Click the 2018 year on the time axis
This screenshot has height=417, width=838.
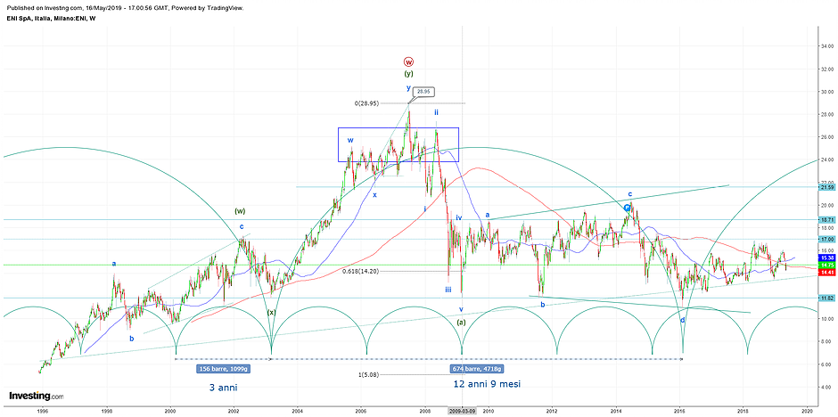pos(743,411)
